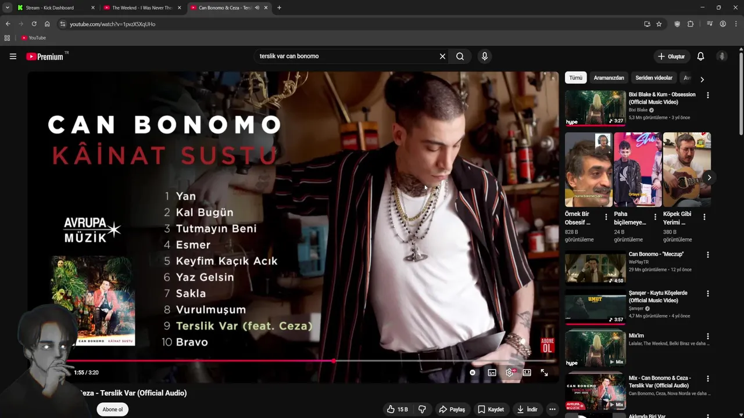The width and height of the screenshot is (744, 418).
Task: Mute the Can Bonomo tab audio icon
Action: point(256,8)
